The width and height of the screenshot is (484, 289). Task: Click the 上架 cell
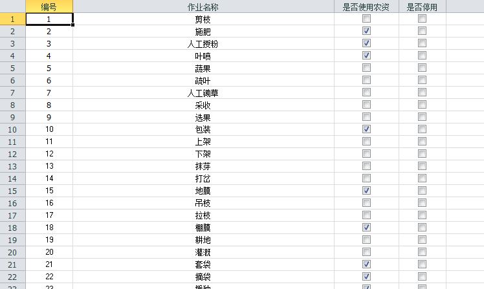[x=203, y=142]
